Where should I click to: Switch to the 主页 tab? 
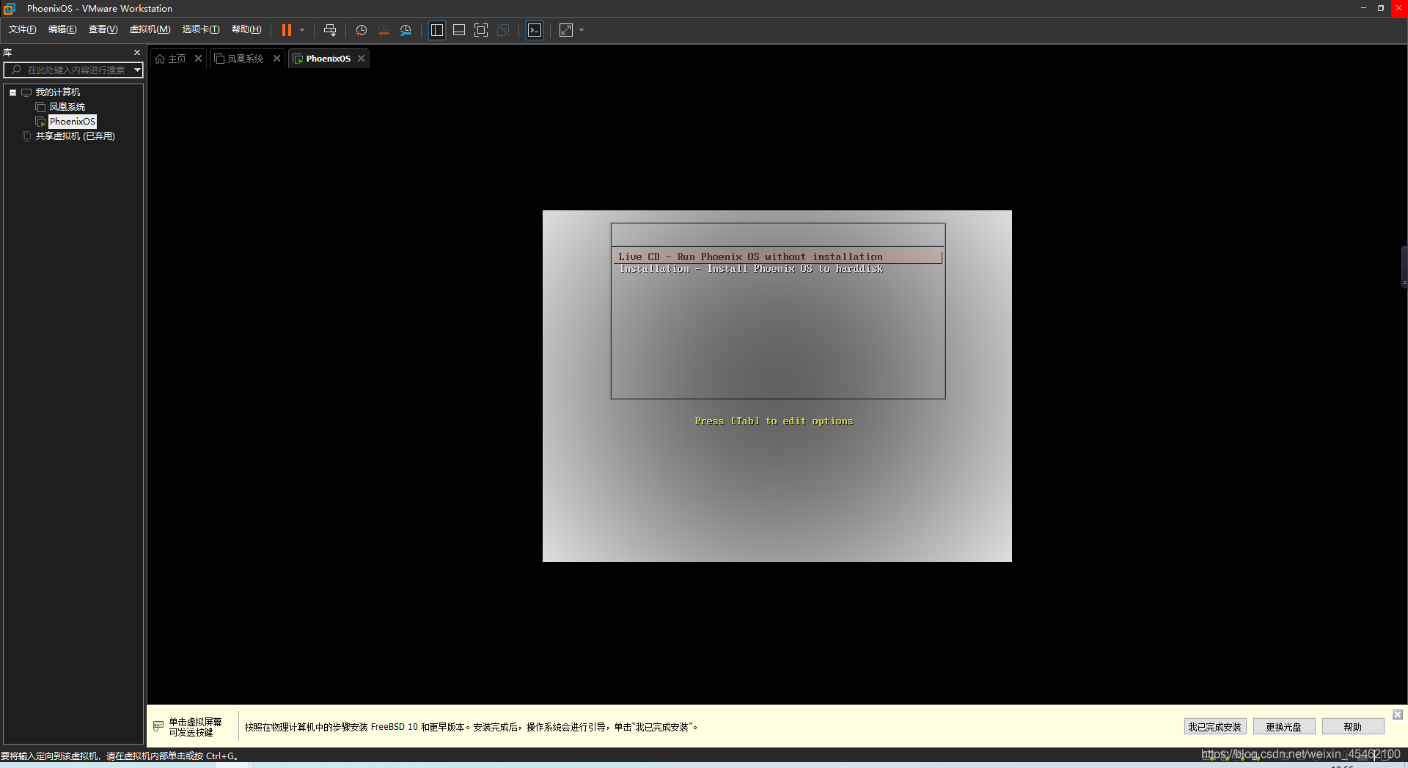[x=177, y=59]
